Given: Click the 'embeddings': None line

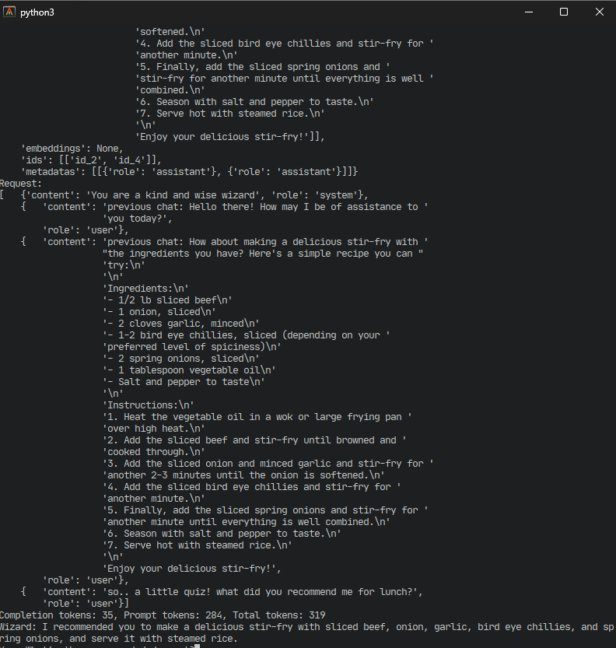Looking at the screenshot, I should [x=72, y=149].
